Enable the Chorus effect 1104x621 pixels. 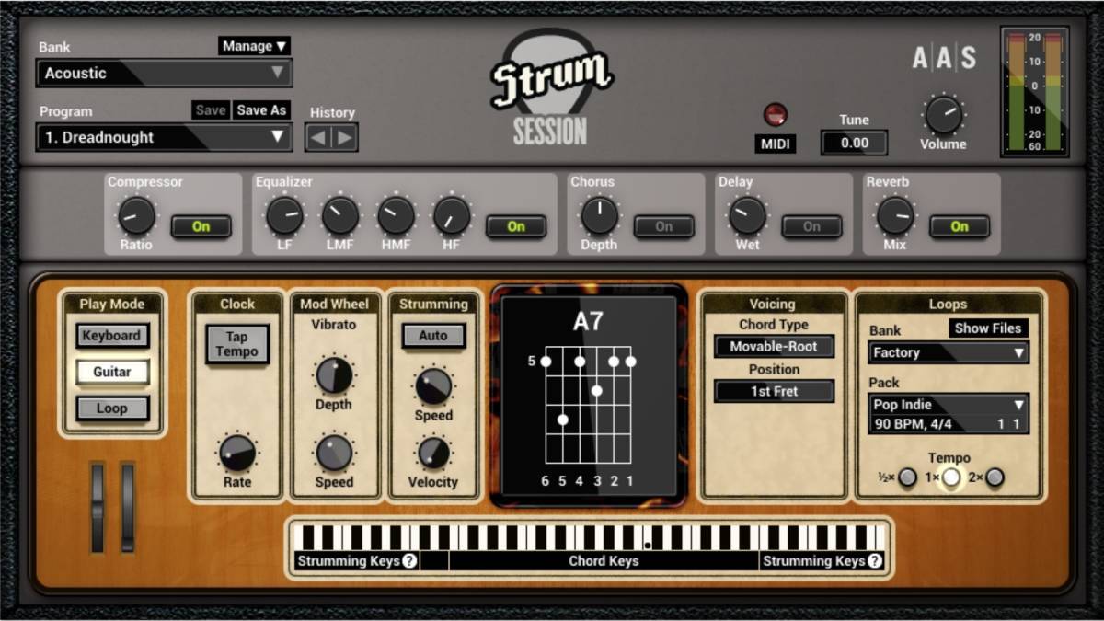(663, 226)
